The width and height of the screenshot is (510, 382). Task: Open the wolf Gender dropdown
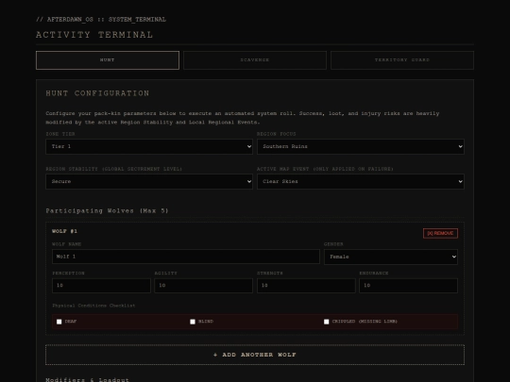coord(391,257)
